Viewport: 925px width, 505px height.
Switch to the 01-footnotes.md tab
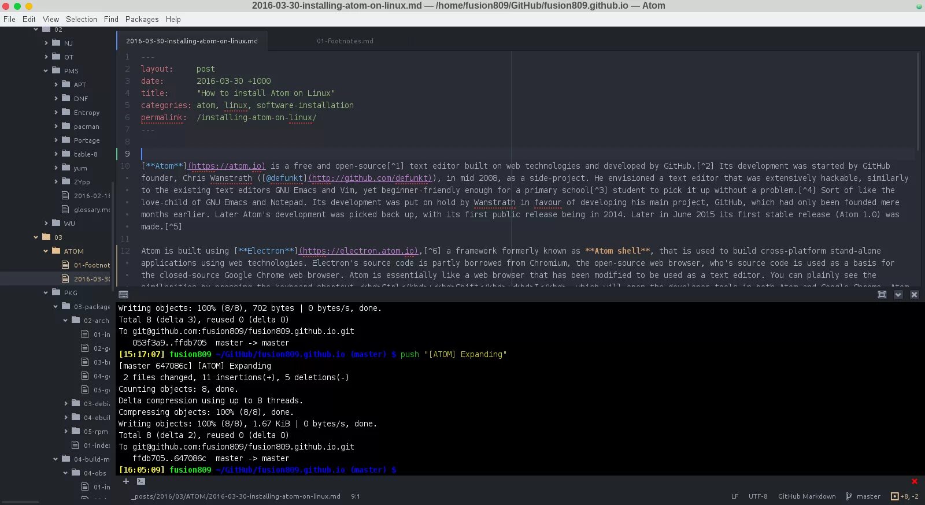345,41
